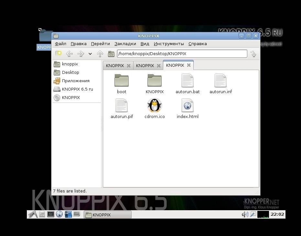This screenshot has width=301, height=236.
Task: Open Desktop in the sidebar
Action: [x=66, y=72]
